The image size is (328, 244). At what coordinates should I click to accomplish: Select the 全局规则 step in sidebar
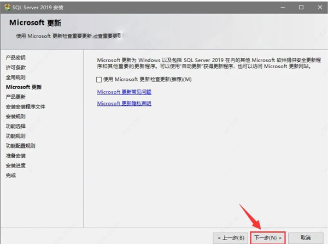(16, 78)
